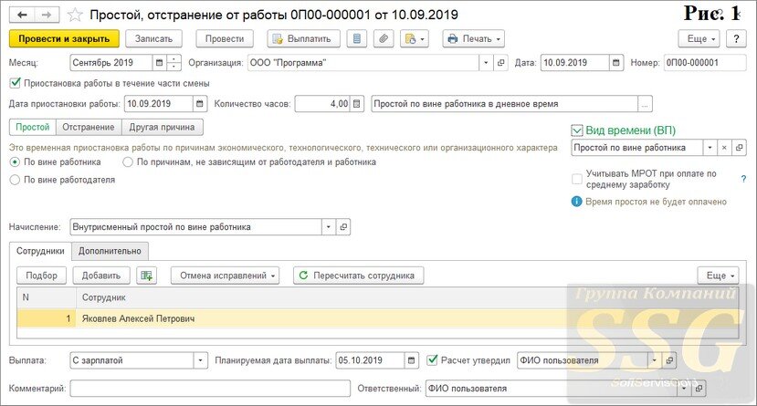Expand the Начисление dropdown arrow
The image size is (757, 406).
[329, 227]
